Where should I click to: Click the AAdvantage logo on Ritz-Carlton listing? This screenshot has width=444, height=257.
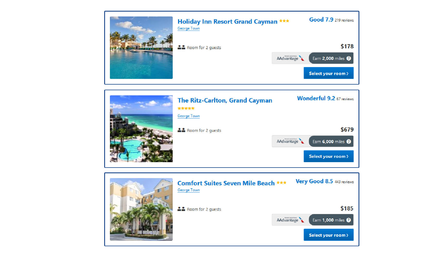[x=290, y=141]
